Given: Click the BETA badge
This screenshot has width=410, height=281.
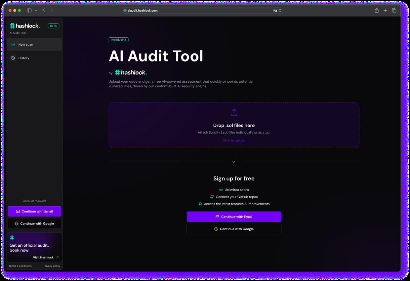Looking at the screenshot, I should click(54, 26).
